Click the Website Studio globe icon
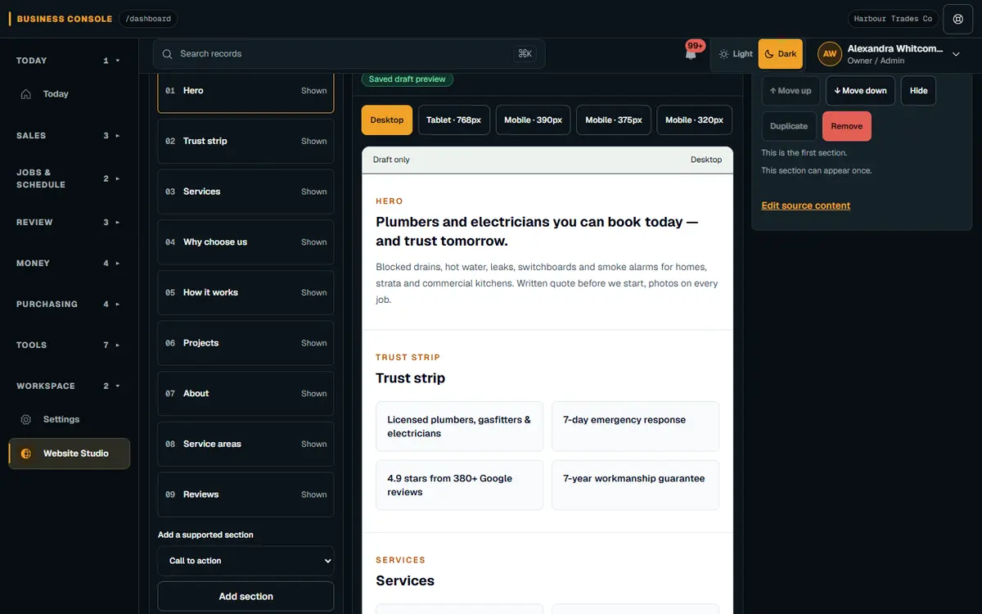 (x=26, y=454)
